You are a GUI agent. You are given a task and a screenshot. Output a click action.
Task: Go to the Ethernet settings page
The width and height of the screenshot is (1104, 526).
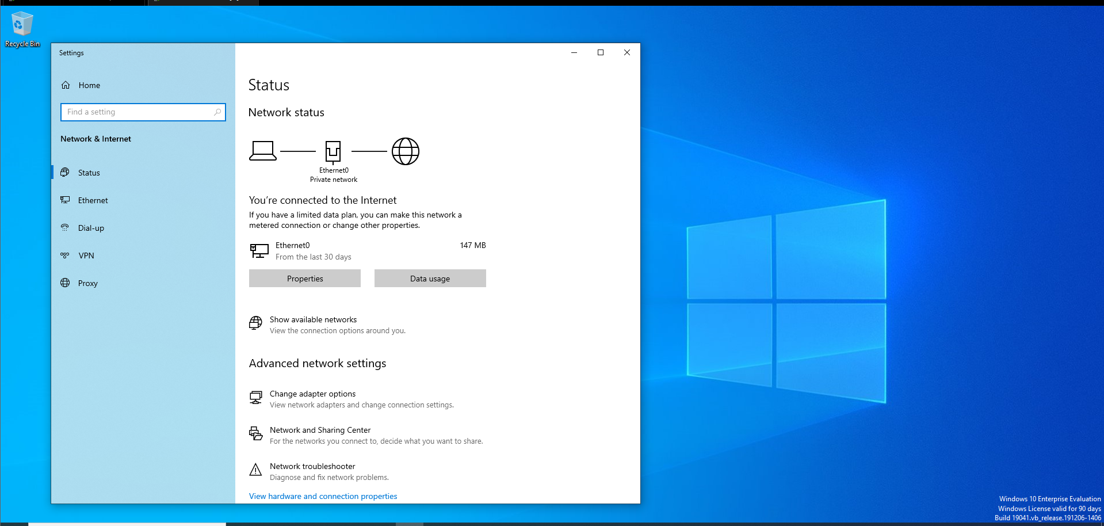tap(93, 200)
